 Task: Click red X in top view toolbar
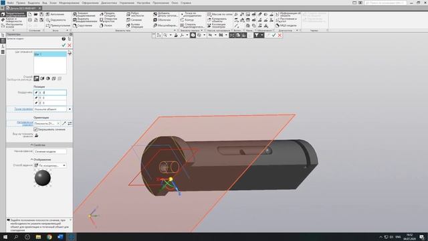coord(280,35)
